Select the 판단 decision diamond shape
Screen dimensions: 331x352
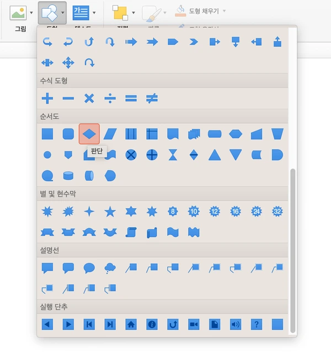(89, 134)
